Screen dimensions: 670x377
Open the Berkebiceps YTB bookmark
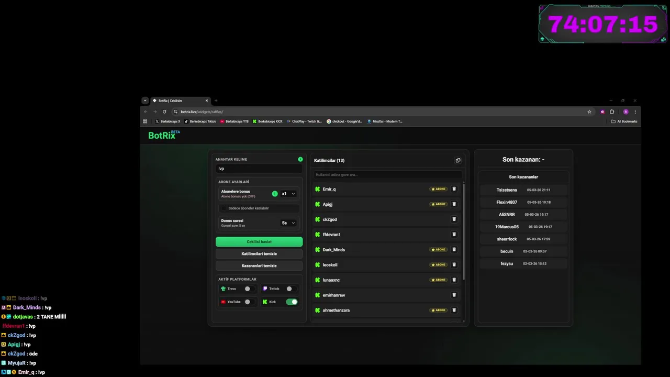pyautogui.click(x=234, y=121)
